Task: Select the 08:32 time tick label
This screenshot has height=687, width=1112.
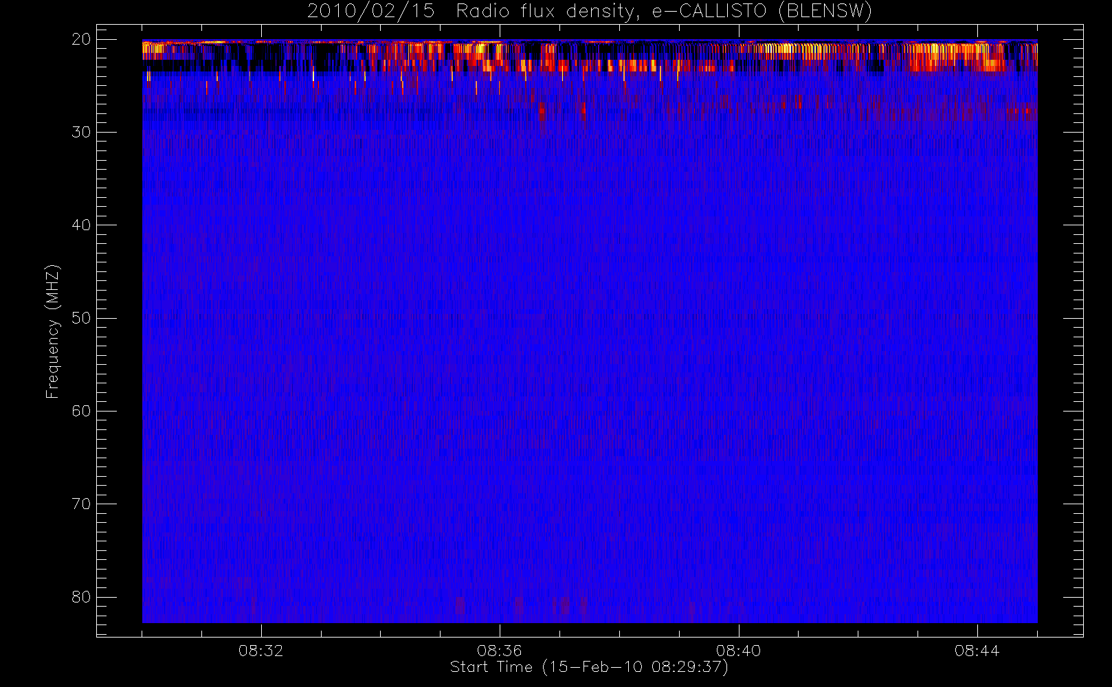Action: point(260,651)
